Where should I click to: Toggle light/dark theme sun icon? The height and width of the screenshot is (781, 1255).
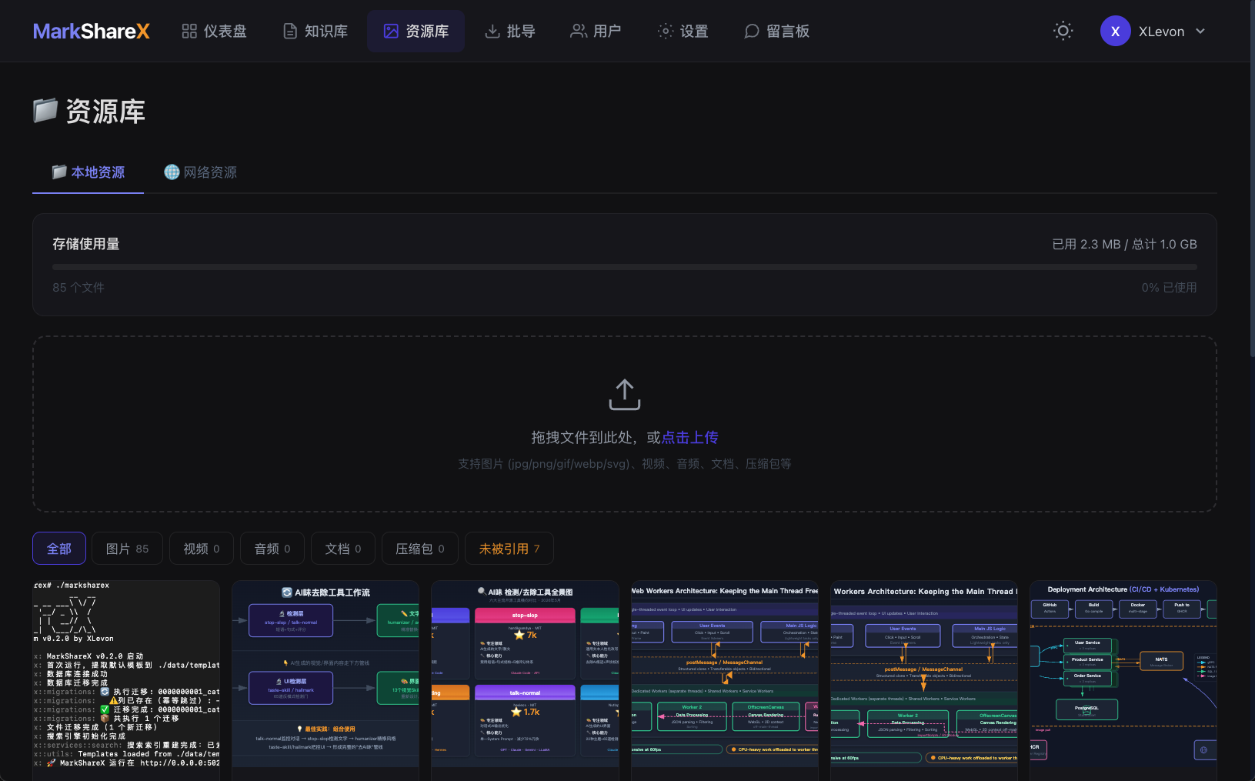point(1063,32)
